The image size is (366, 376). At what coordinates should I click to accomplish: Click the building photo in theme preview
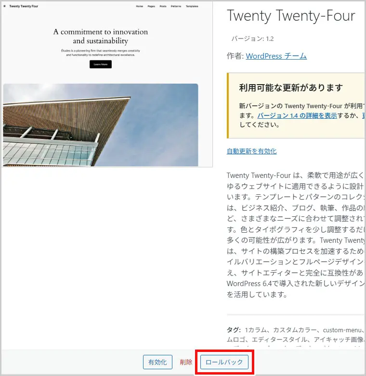point(101,125)
